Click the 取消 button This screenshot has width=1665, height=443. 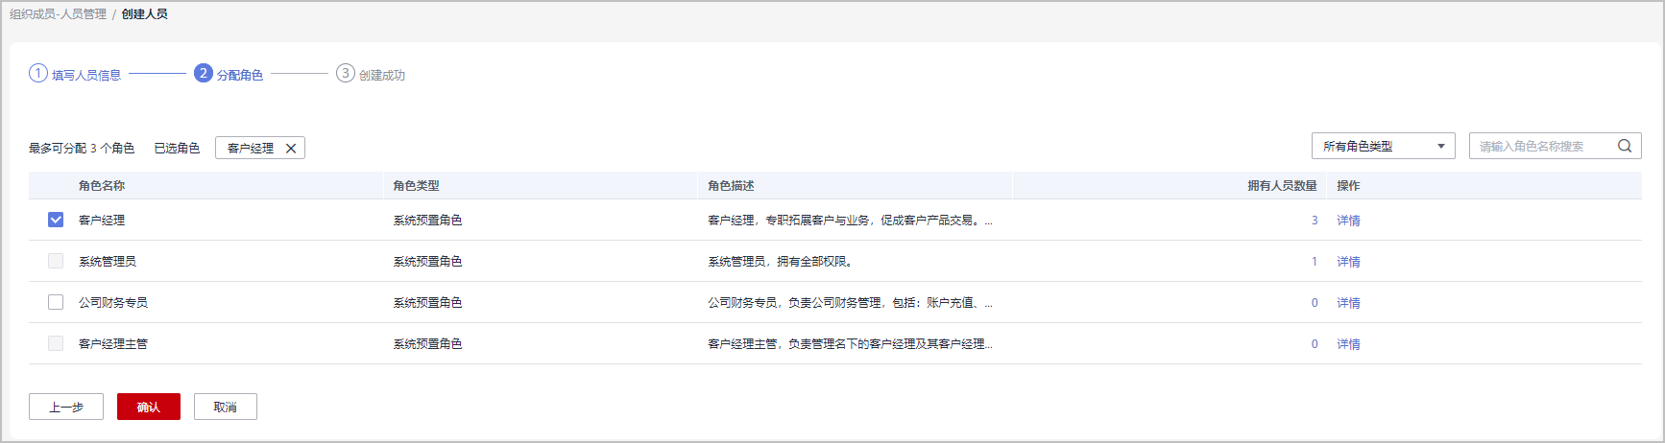(226, 407)
